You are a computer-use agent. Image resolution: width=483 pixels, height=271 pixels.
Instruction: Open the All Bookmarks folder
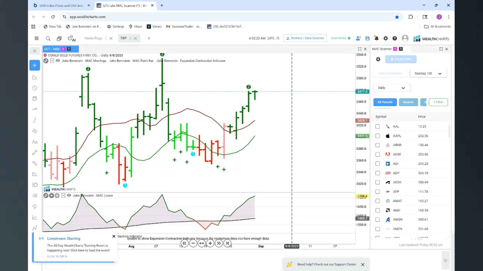point(437,27)
